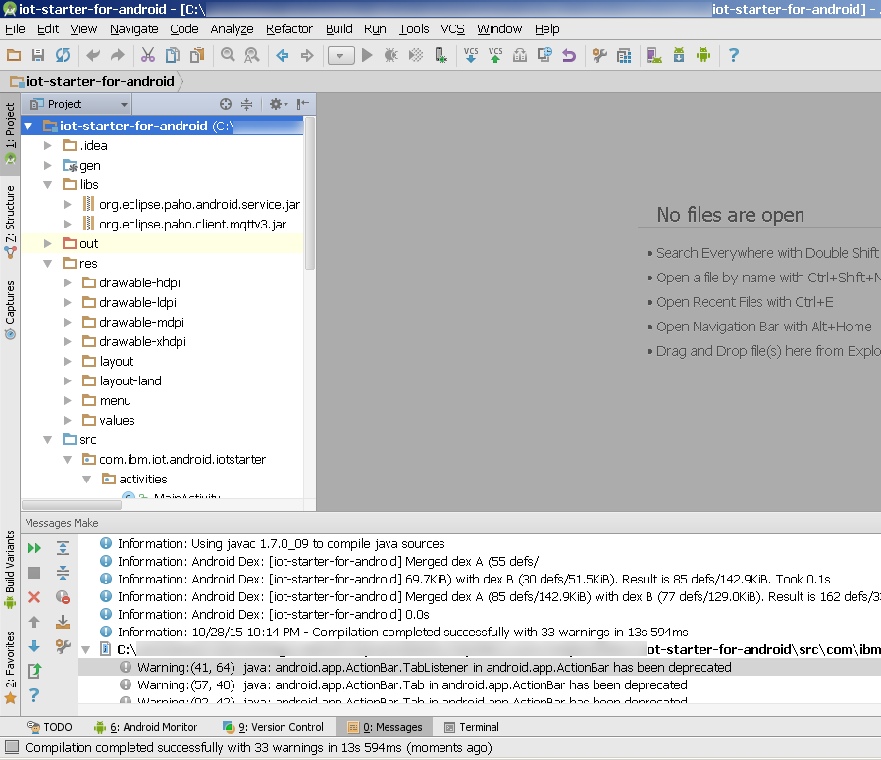This screenshot has height=760, width=881.
Task: Click the Project tree horizontal scrollbar
Action: [72, 505]
